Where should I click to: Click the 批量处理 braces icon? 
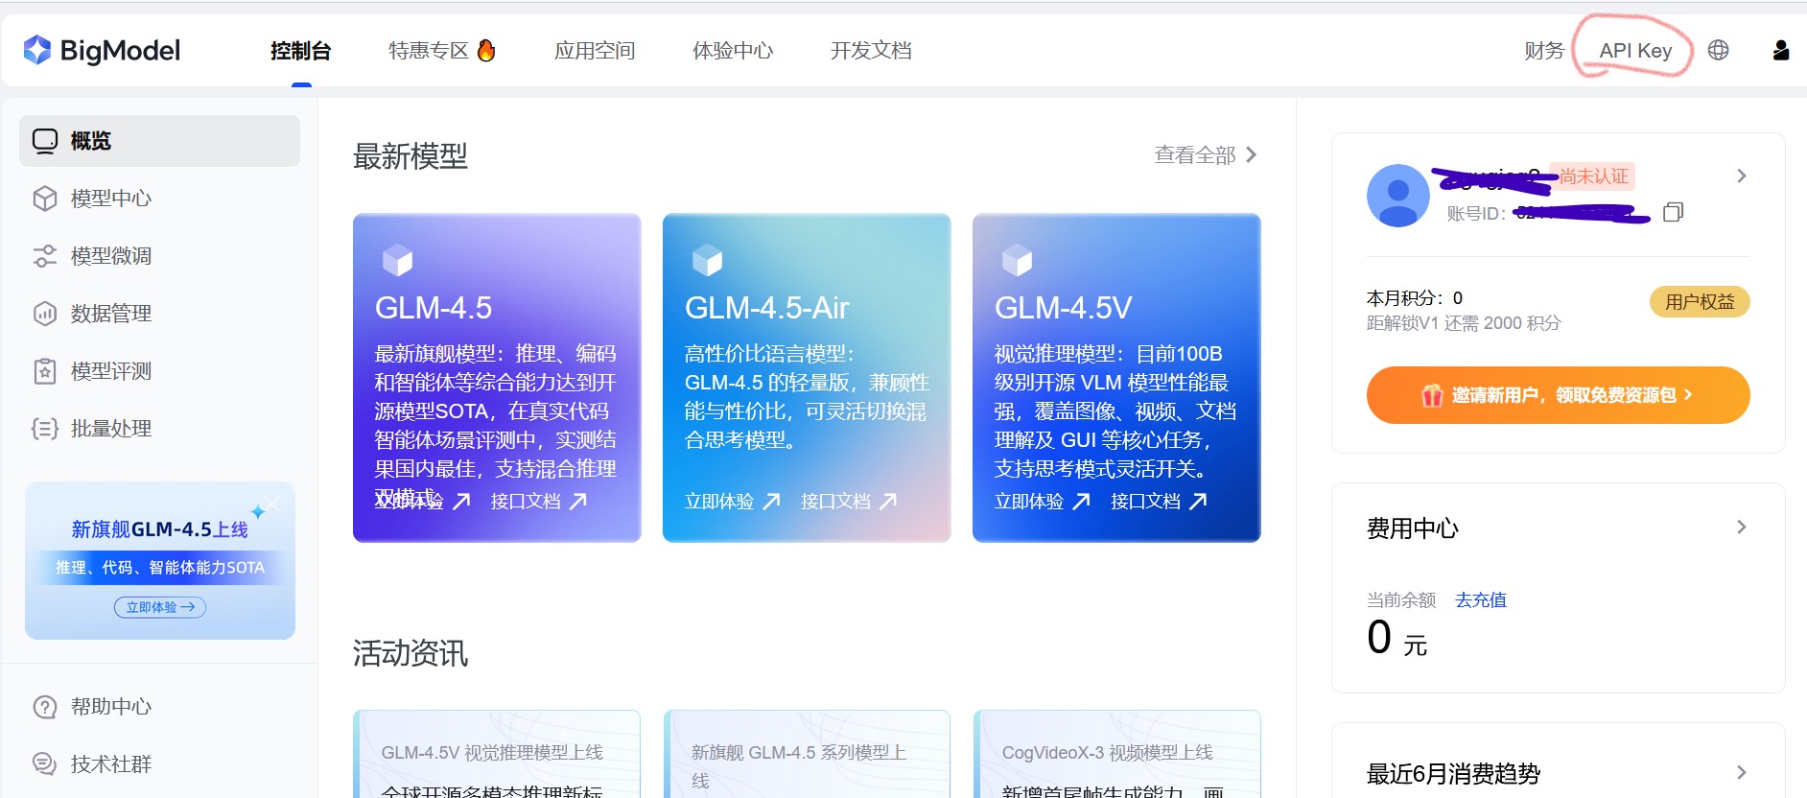pyautogui.click(x=45, y=429)
